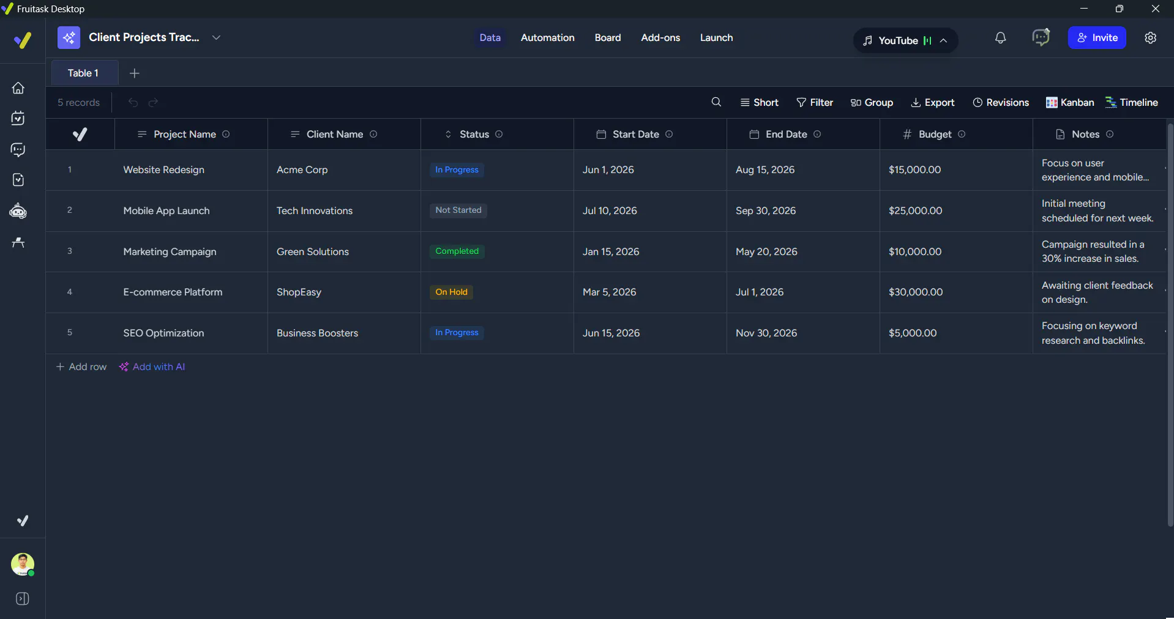Image resolution: width=1174 pixels, height=619 pixels.
Task: Switch to the Automation tab
Action: coord(547,37)
